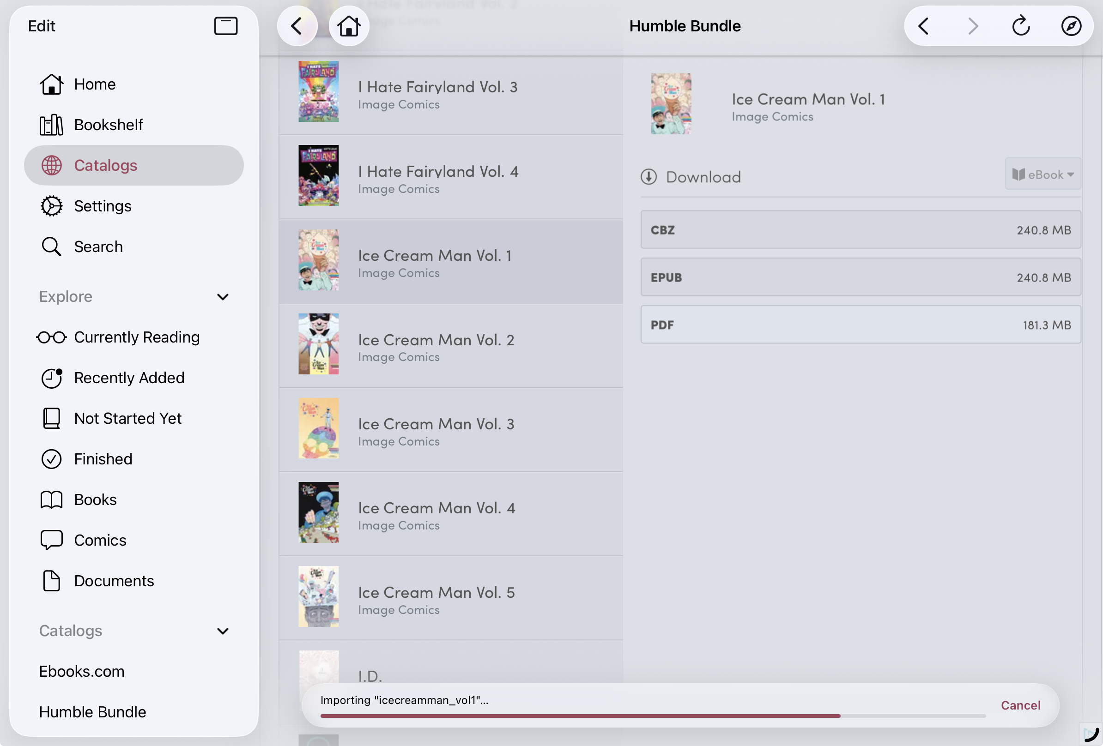
Task: Click the "Not Started Yet" label
Action: [x=127, y=419]
